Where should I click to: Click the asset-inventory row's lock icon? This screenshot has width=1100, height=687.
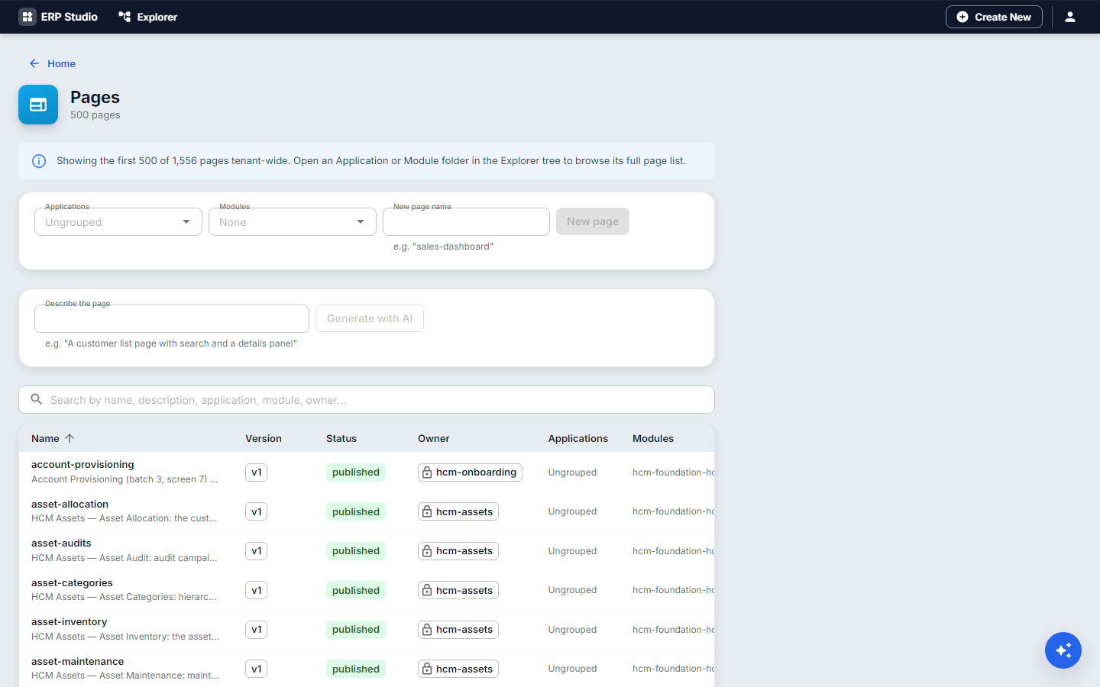427,630
